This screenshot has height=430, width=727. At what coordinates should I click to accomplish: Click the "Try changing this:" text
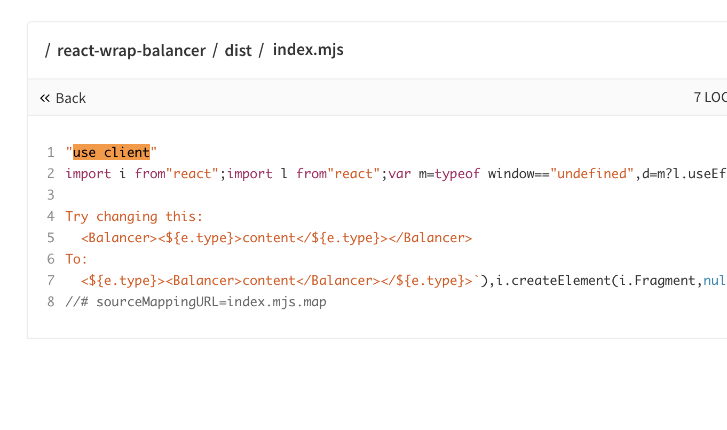pyautogui.click(x=134, y=216)
